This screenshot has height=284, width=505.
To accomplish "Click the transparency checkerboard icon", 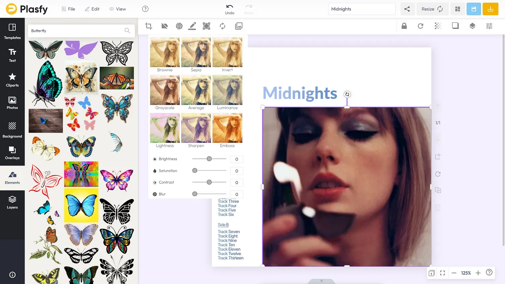I will pos(438,26).
